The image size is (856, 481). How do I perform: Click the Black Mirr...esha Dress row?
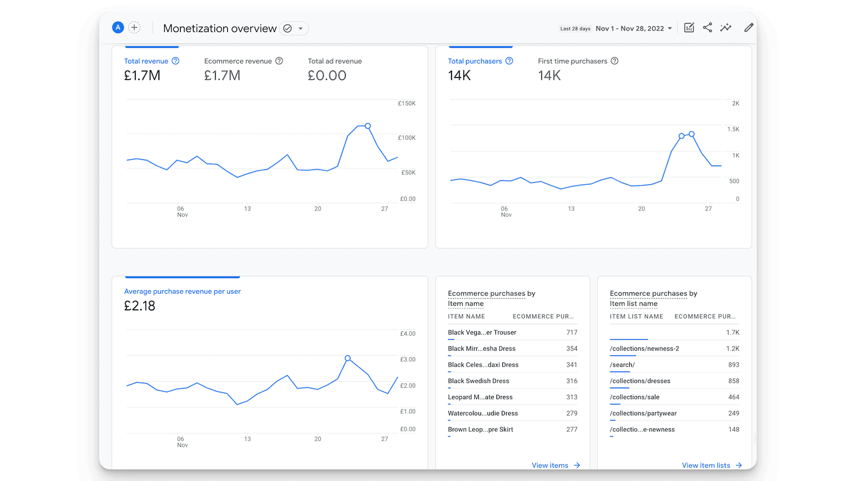click(x=513, y=348)
